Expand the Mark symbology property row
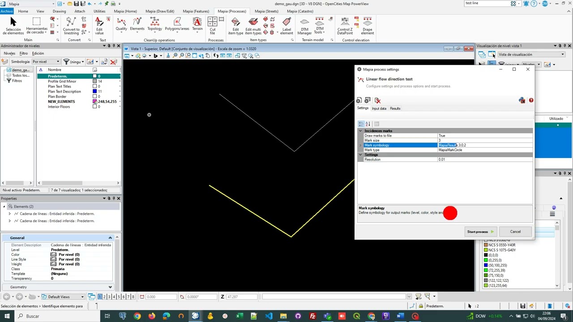Image resolution: width=573 pixels, height=322 pixels. click(360, 145)
